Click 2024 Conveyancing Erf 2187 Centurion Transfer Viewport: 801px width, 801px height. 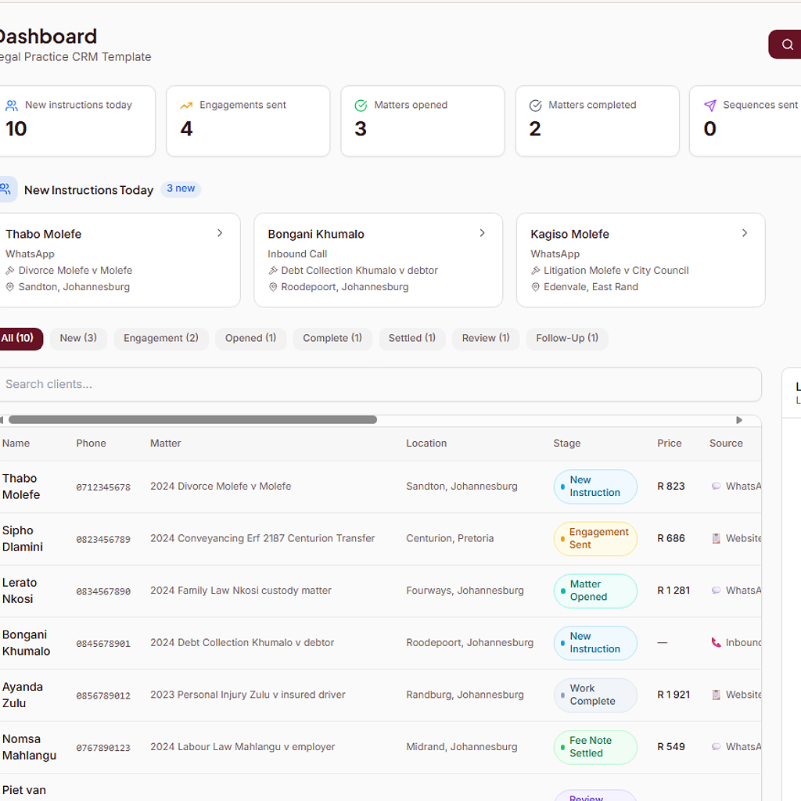[263, 538]
